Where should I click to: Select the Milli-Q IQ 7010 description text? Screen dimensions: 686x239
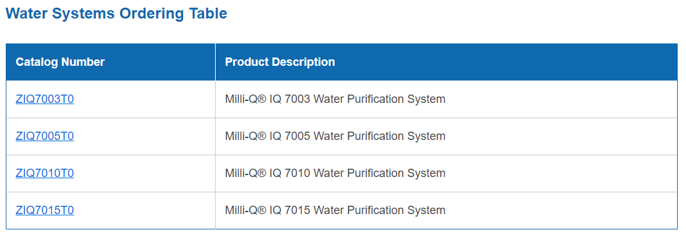[335, 173]
